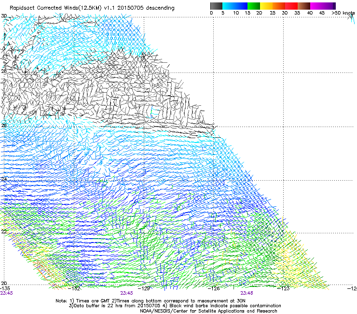This screenshot has width=357, height=314.
Task: Click the legend tick label 10
Action: (x=236, y=13)
